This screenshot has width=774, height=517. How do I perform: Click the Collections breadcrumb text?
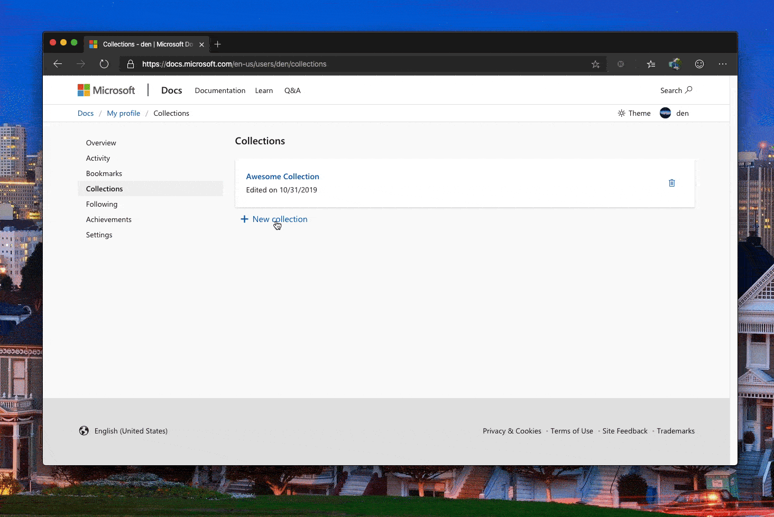pos(171,113)
